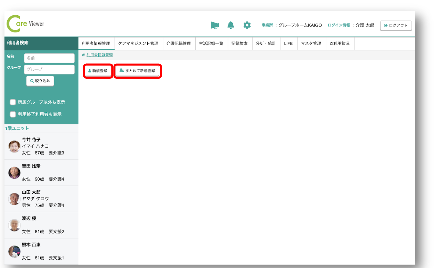This screenshot has height=268, width=440.
Task: Select 山田 太郎's profile photo
Action: [14, 199]
